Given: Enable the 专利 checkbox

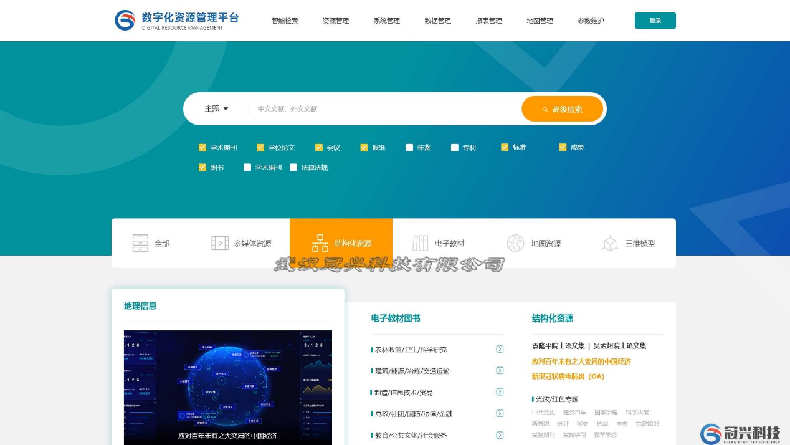Looking at the screenshot, I should [455, 148].
